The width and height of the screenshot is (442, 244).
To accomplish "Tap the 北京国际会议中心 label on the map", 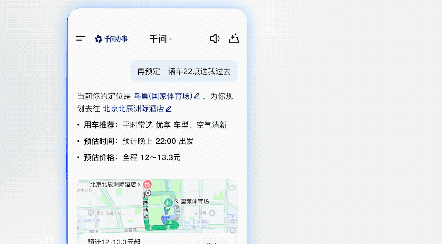I will click(x=201, y=224).
